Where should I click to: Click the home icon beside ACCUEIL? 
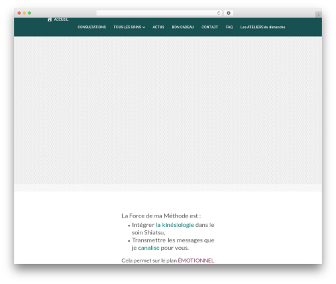50,19
